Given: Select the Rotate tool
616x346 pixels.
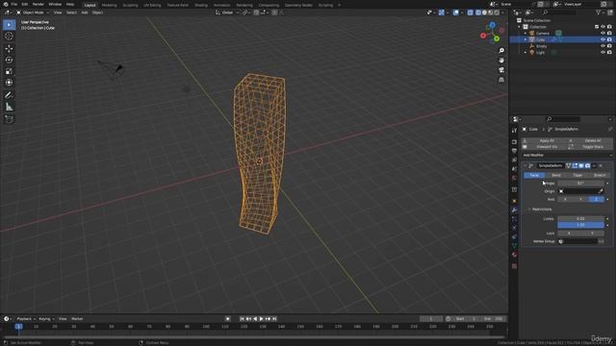Looking at the screenshot, I should [x=9, y=60].
